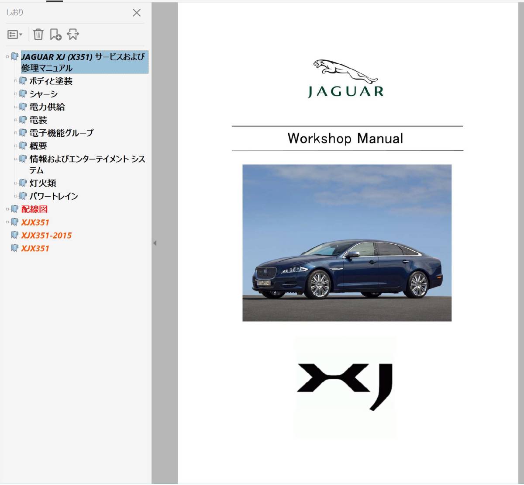
Task: Click the bookmark icon beside 配線図
Action: pos(15,209)
